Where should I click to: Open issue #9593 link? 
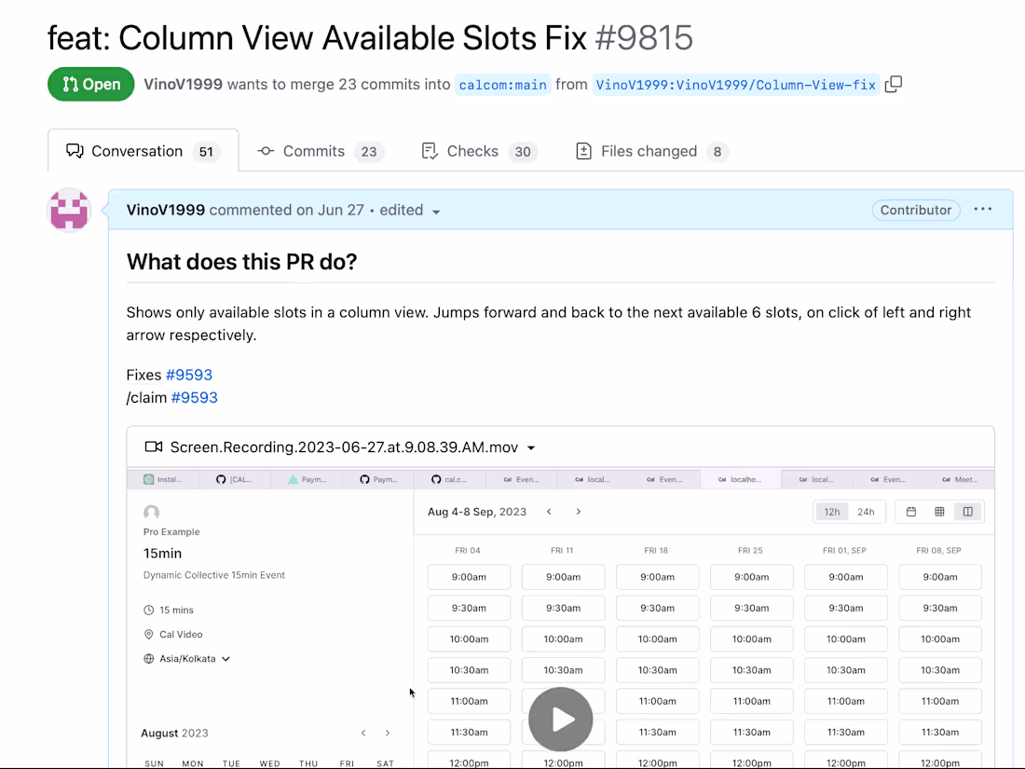(x=189, y=375)
